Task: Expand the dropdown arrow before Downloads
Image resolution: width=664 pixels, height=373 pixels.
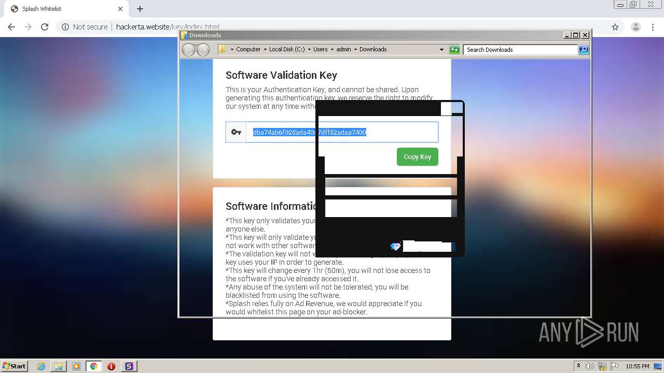Action: tap(355, 50)
